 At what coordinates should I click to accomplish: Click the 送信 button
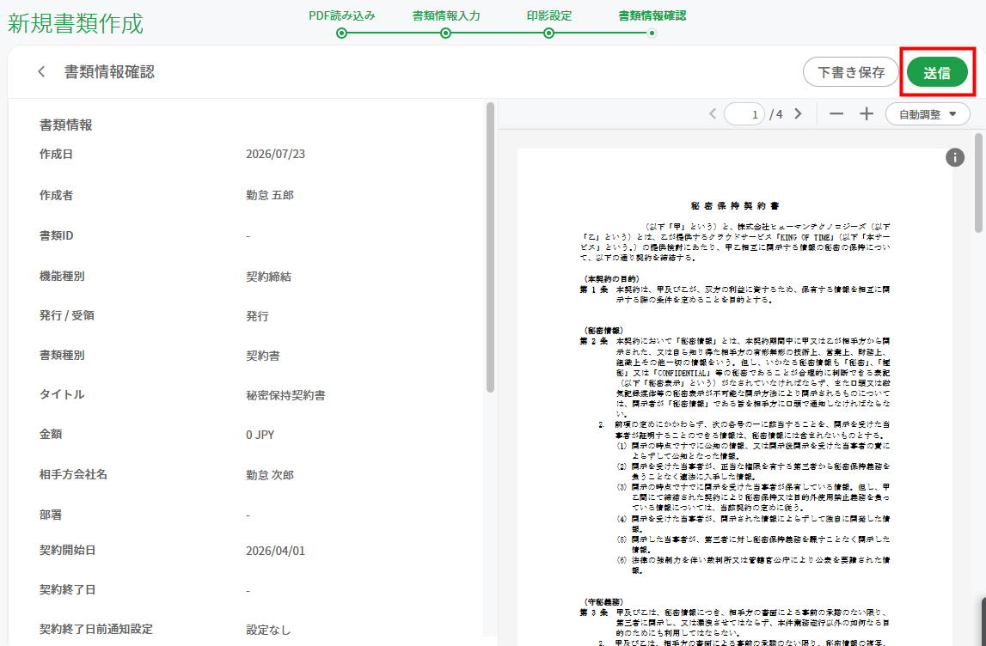[x=937, y=72]
